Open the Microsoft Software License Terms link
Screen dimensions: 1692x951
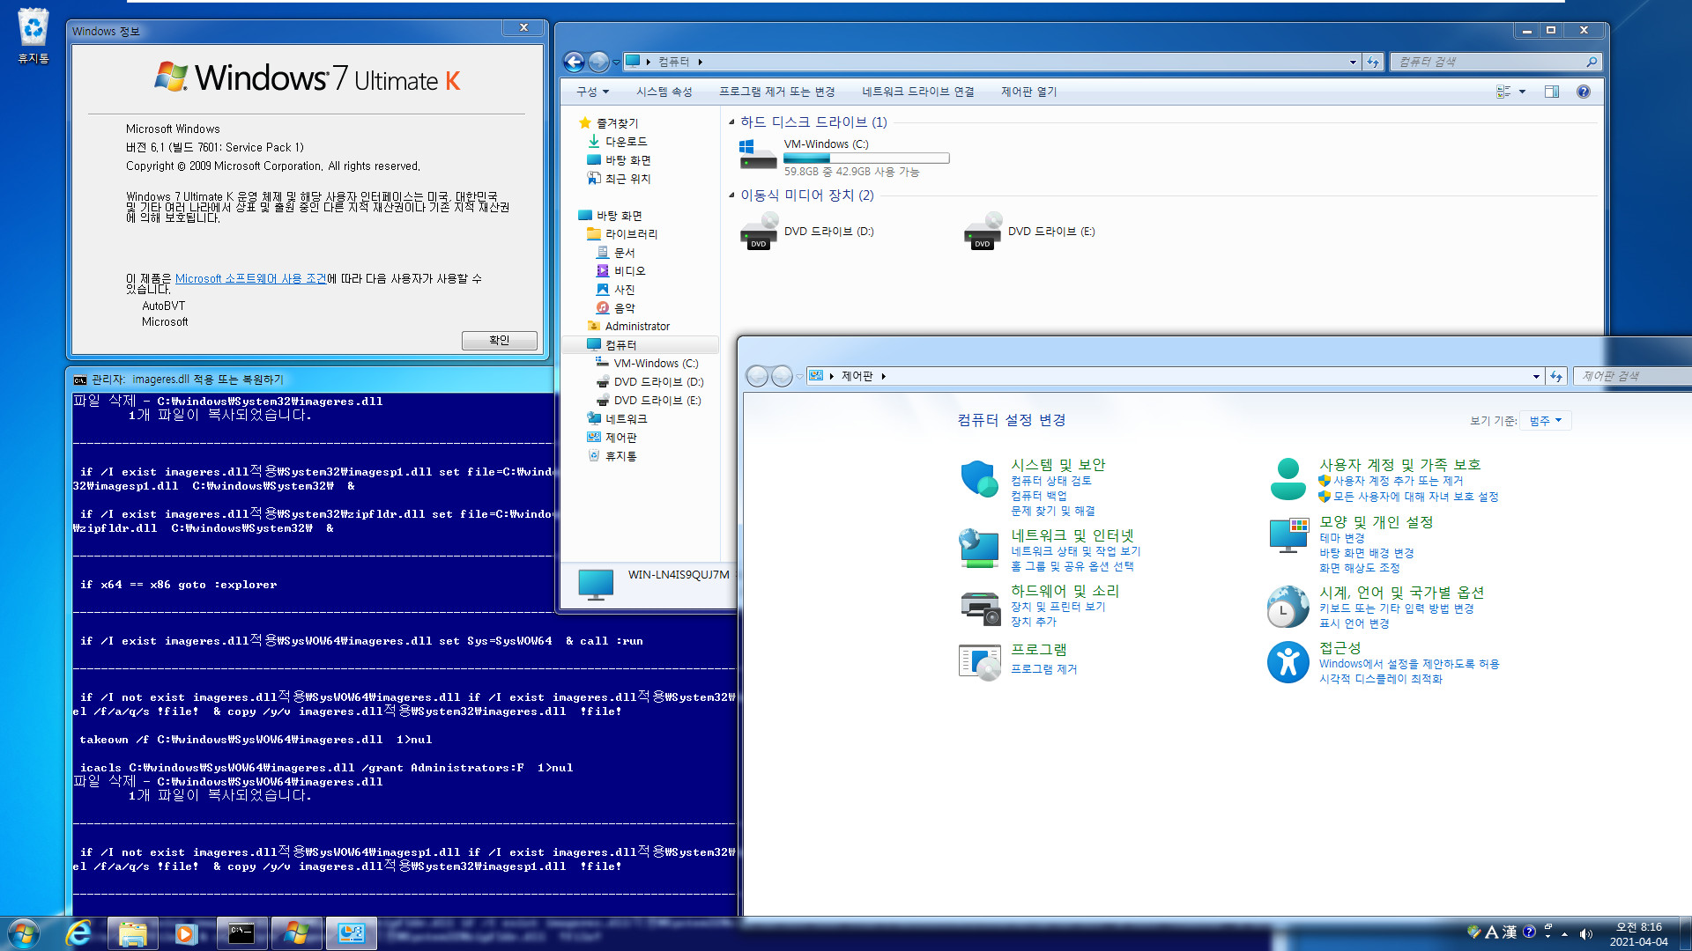tap(250, 279)
